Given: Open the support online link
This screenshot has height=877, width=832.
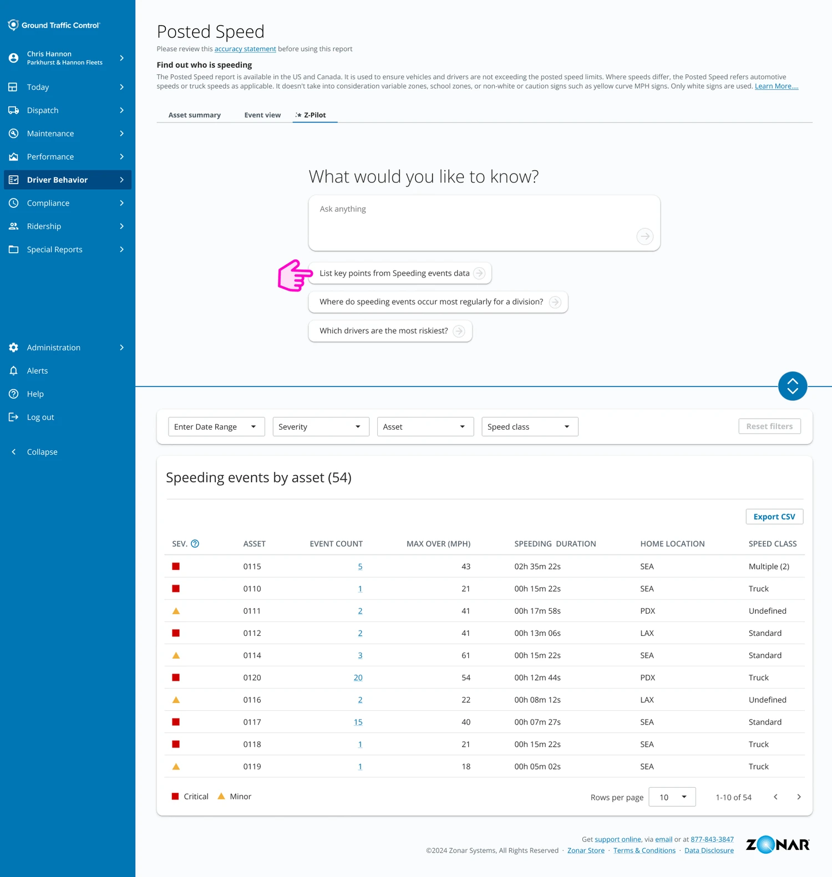Looking at the screenshot, I should [618, 839].
